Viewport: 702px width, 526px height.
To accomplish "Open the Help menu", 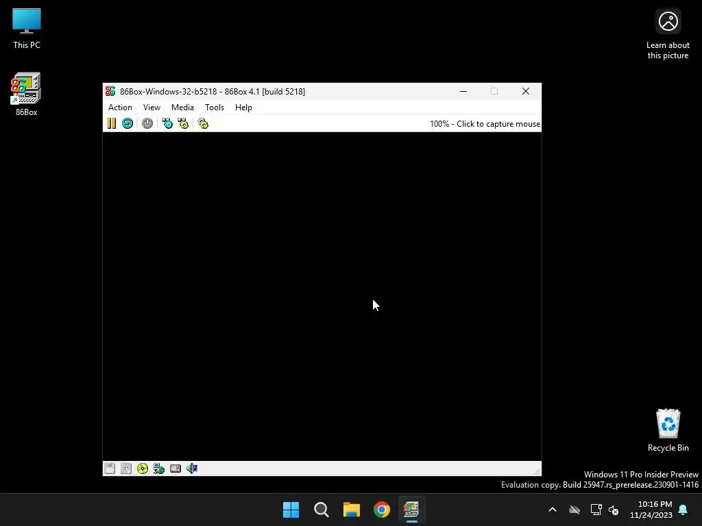I will (x=243, y=108).
